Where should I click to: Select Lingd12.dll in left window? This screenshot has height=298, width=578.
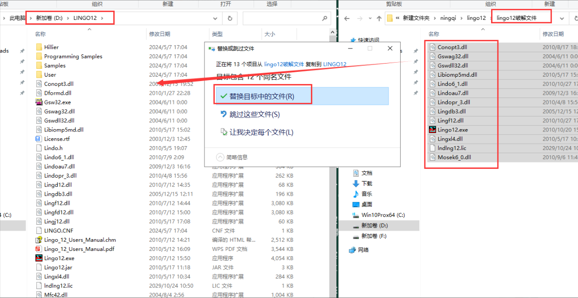[x=58, y=184]
